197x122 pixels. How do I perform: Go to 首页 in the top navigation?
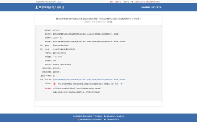point(111,2)
